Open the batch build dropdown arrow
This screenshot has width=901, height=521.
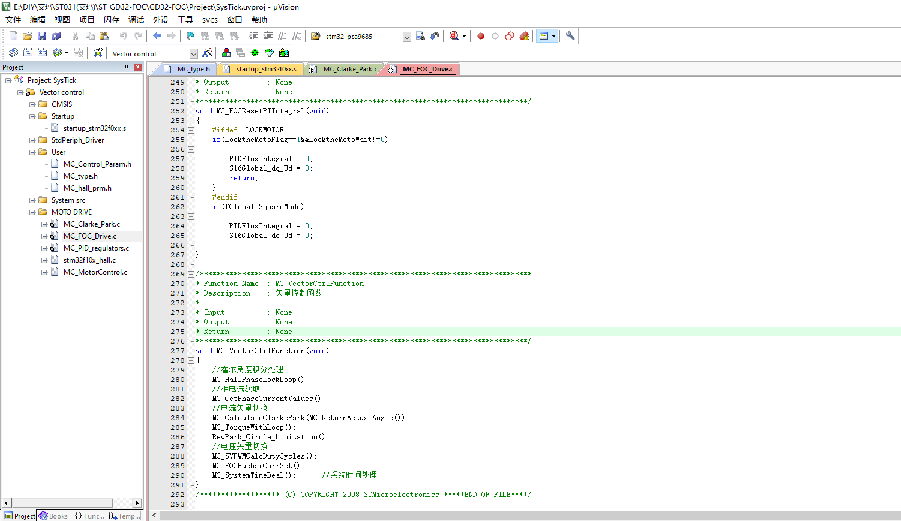pyautogui.click(x=67, y=53)
